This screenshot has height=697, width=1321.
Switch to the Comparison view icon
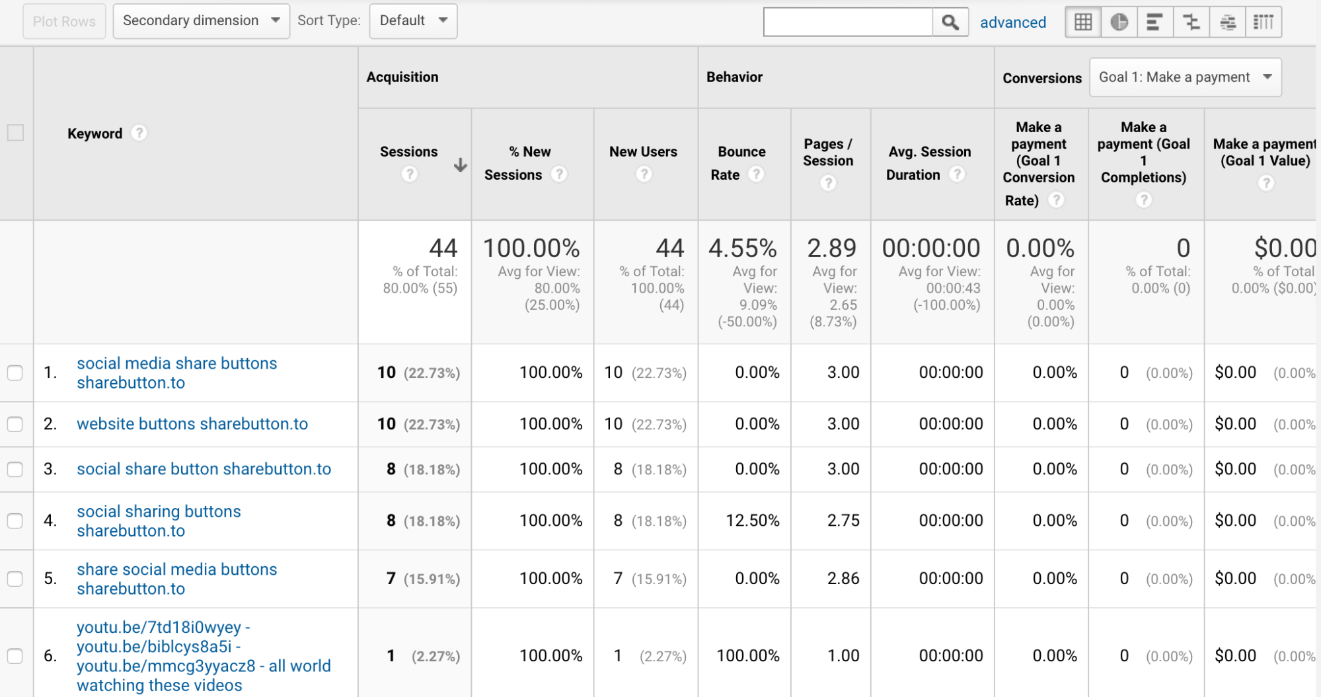pos(1191,22)
